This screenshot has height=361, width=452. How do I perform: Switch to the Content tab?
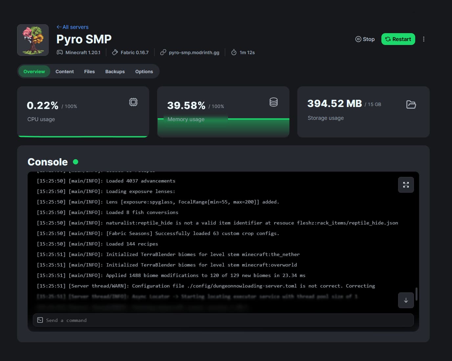(64, 71)
